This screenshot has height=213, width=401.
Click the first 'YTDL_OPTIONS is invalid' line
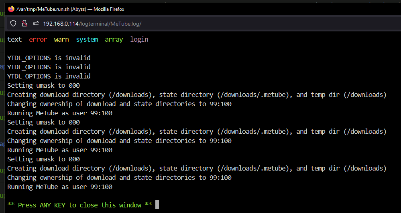(49, 58)
